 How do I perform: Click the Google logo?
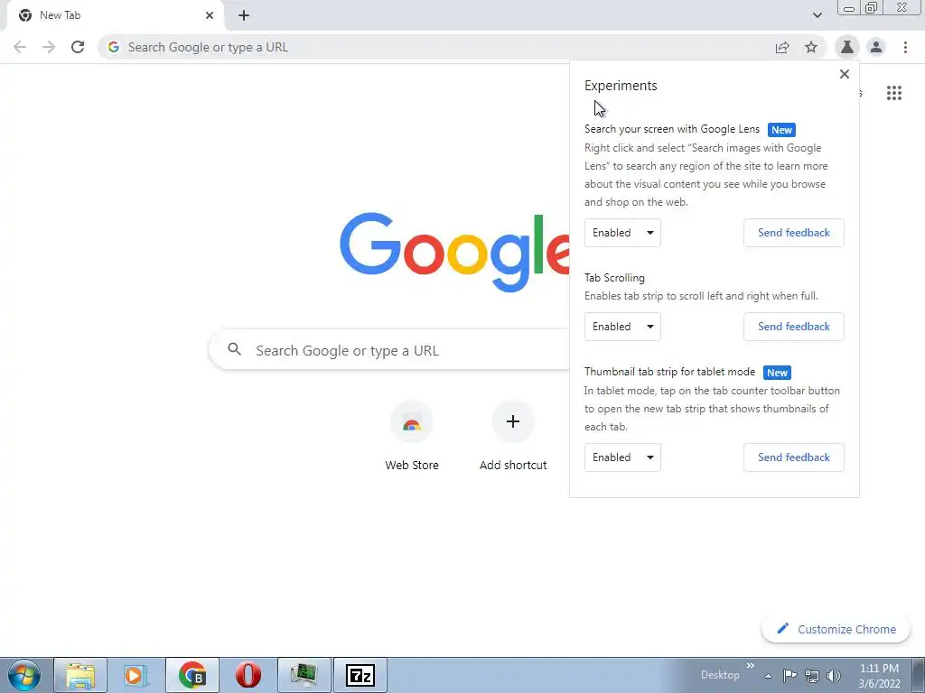pos(454,252)
